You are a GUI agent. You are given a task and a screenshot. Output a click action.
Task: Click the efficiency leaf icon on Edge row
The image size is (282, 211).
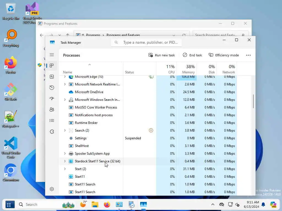151,77
